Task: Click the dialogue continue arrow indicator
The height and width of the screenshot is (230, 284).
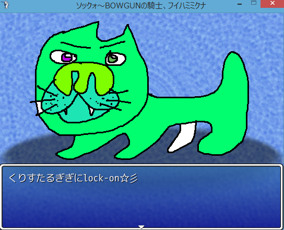Action: (x=141, y=227)
